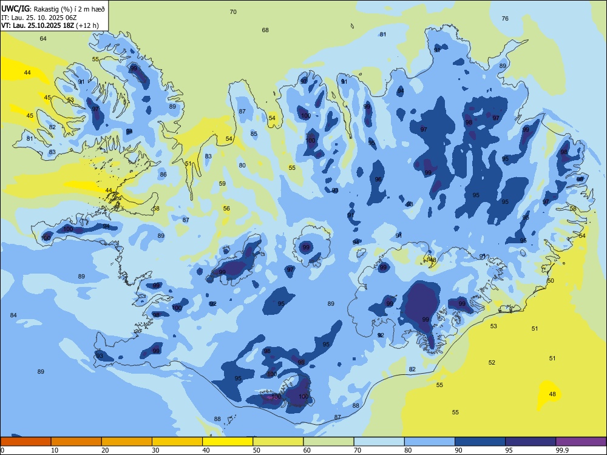Click the 68 humidity value on the map
Screen dimensions: 607x455
pos(265,30)
